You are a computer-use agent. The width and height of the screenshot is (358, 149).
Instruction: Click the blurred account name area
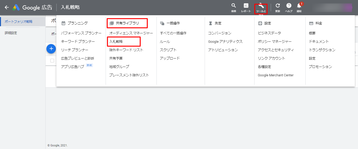point(332,8)
